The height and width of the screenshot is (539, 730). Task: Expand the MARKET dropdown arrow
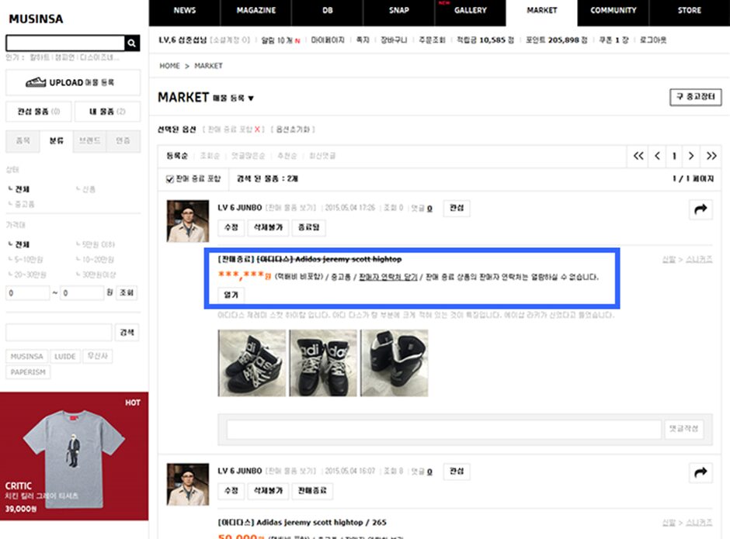click(251, 98)
